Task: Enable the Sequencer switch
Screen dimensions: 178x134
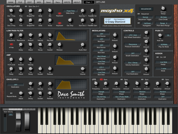Action: pos(139,14)
